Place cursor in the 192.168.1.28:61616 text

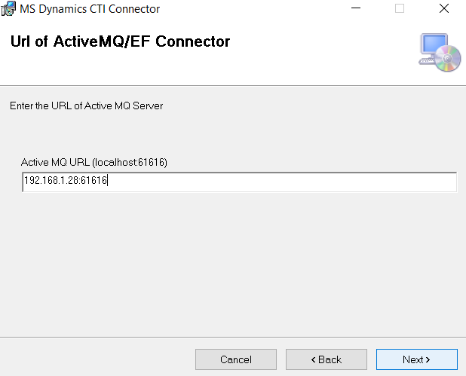coord(66,182)
